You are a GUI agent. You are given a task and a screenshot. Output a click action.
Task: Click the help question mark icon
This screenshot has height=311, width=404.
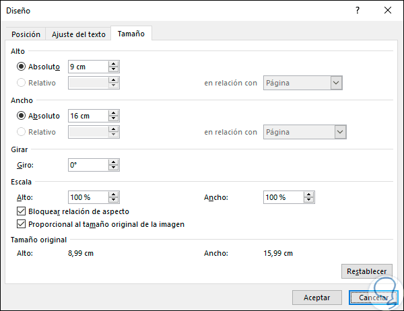pos(358,10)
